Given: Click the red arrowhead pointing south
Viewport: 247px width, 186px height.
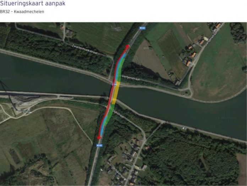Looking at the screenshot, I should point(99,138).
